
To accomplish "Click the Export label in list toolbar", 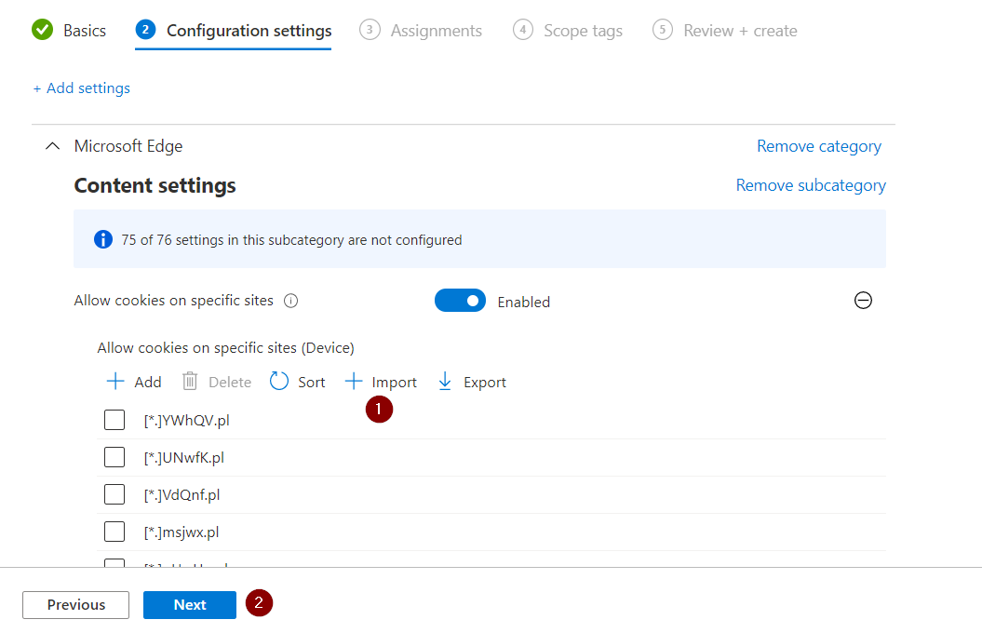I will (485, 382).
